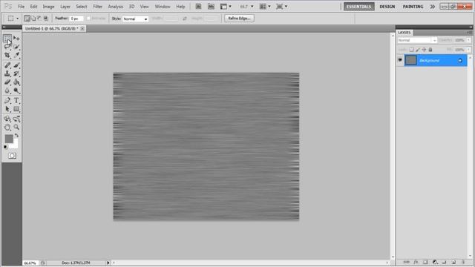Viewport: 475px width, 267px height.
Task: Open the status bar info arrow
Action: coord(108,263)
